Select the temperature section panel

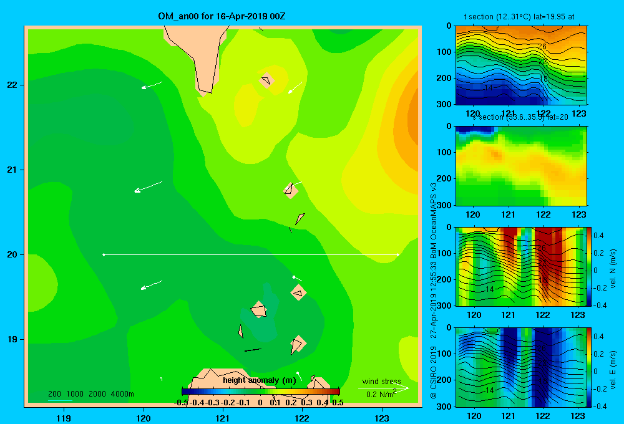pos(521,65)
